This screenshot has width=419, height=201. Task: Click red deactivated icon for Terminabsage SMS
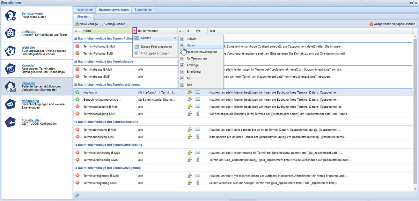(78, 76)
